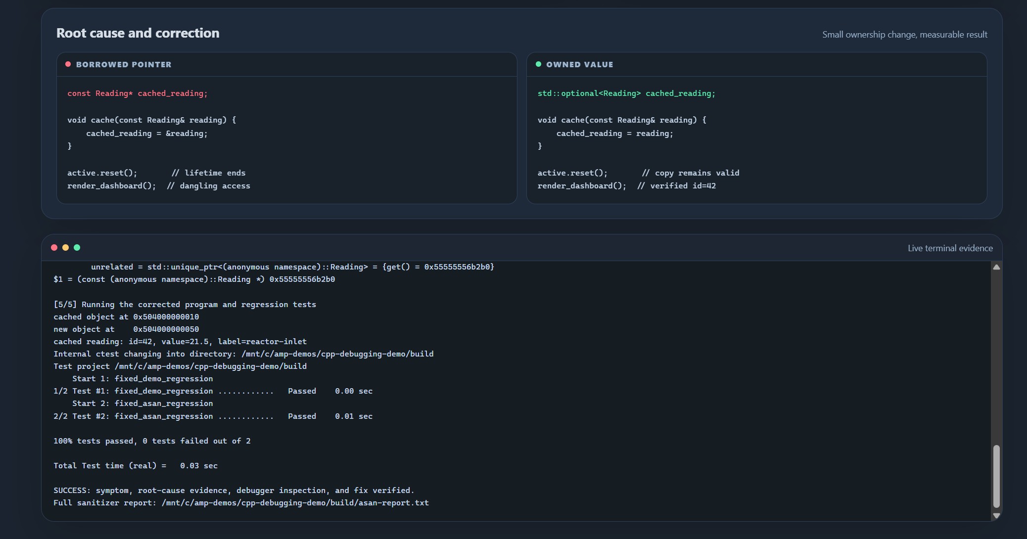
Task: Click "cached_reading = &reading;" code line
Action: (x=147, y=134)
